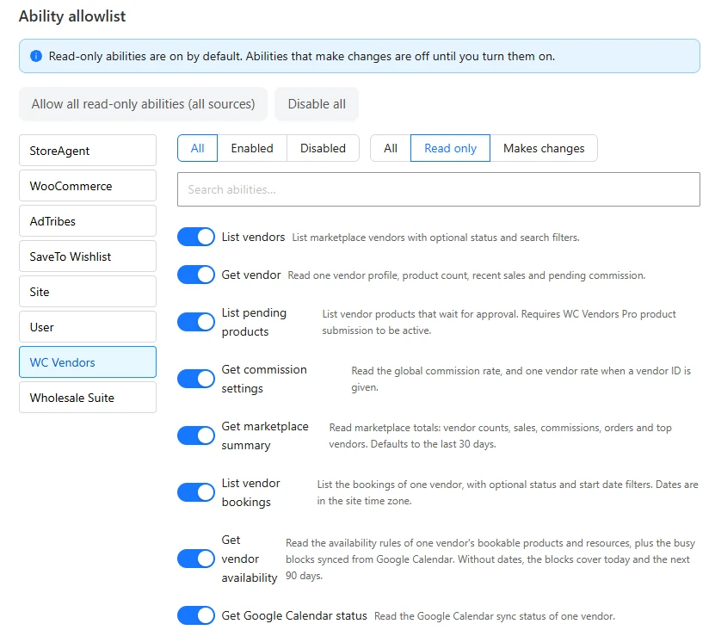The image size is (715, 630).
Task: Click the Get vendor label
Action: [x=251, y=275]
